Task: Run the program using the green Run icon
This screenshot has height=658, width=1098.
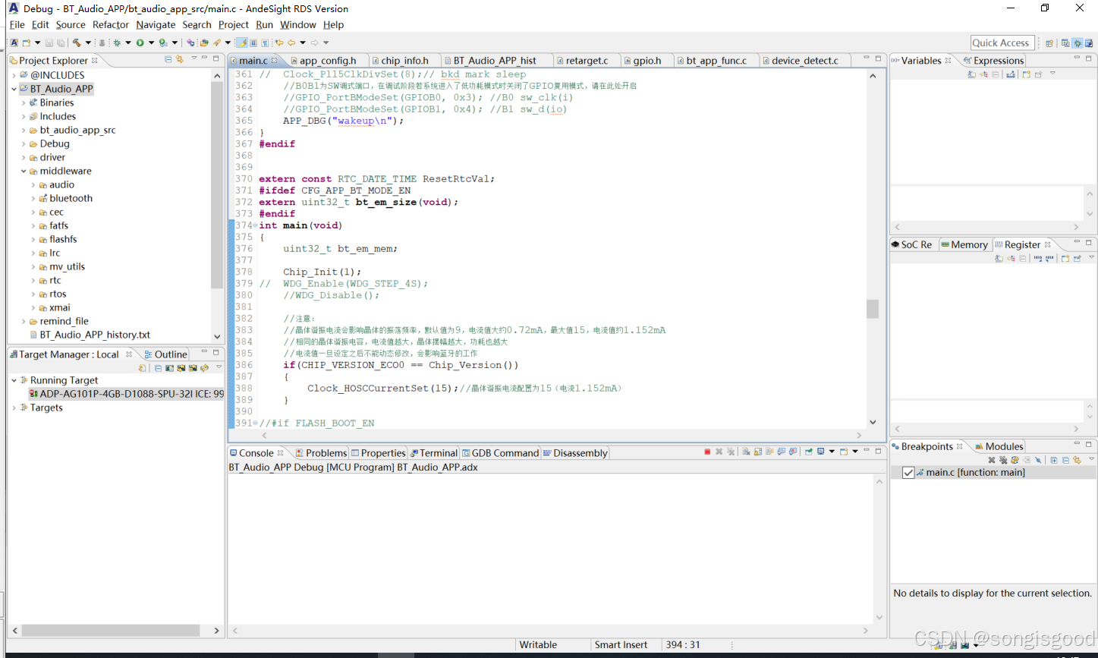Action: 140,44
